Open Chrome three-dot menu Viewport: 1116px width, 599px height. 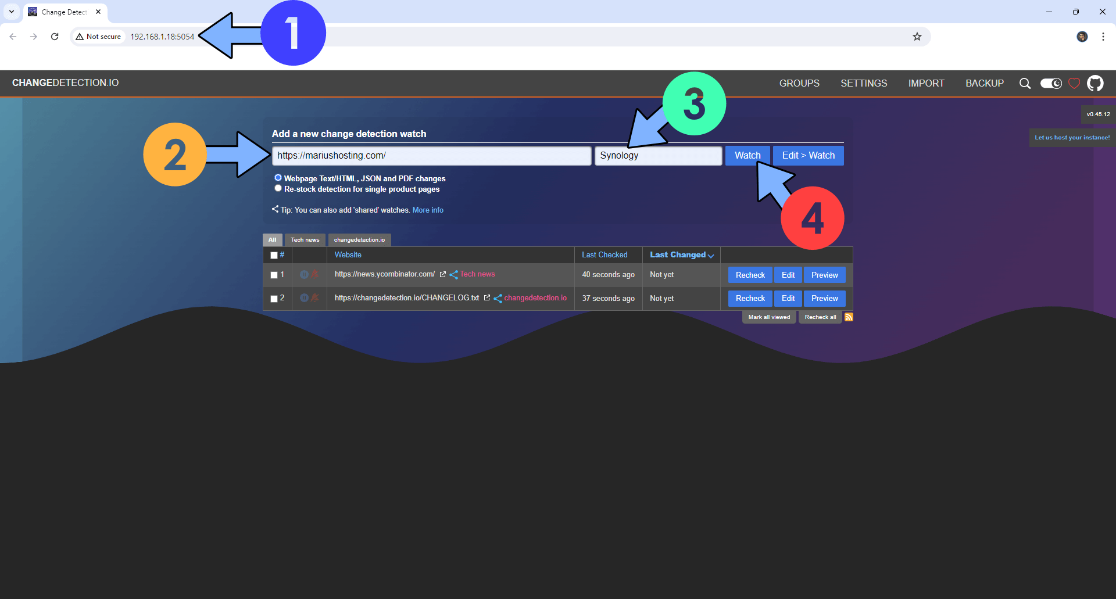(x=1103, y=37)
